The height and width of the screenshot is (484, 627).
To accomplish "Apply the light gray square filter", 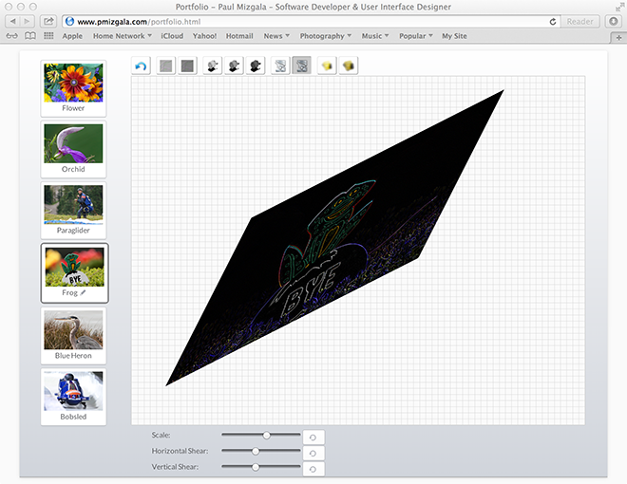I will [x=166, y=65].
